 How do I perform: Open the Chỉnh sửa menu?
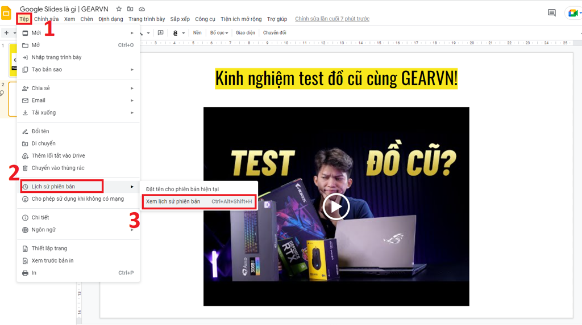click(47, 19)
